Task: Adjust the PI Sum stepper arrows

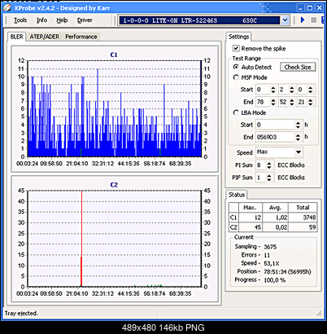Action: 269,165
